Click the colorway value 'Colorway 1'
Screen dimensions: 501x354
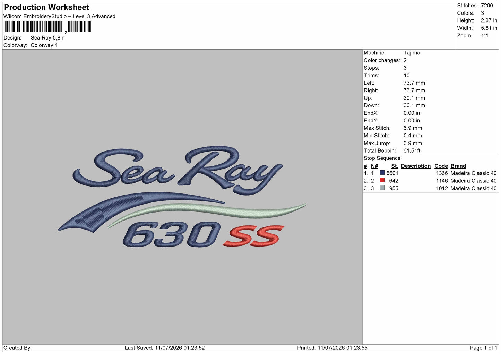pos(44,45)
